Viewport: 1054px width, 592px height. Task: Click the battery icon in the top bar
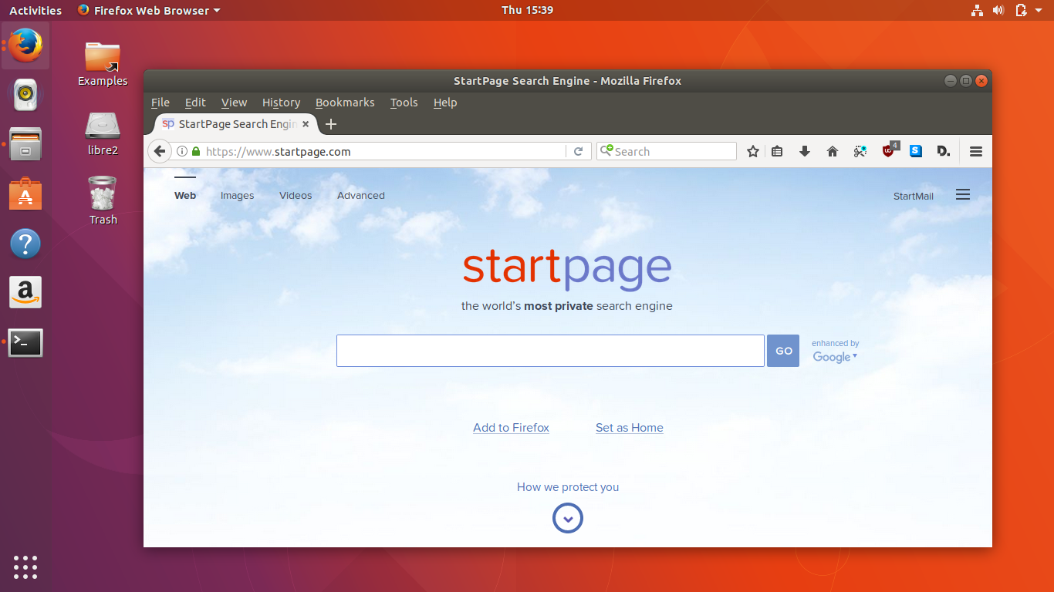(x=1021, y=10)
